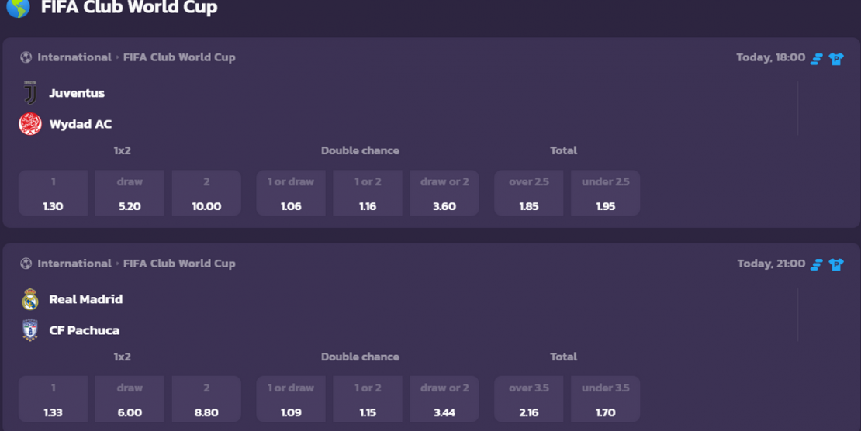Click the CF Pachuca club crest
This screenshot has width=861, height=431.
pyautogui.click(x=30, y=330)
